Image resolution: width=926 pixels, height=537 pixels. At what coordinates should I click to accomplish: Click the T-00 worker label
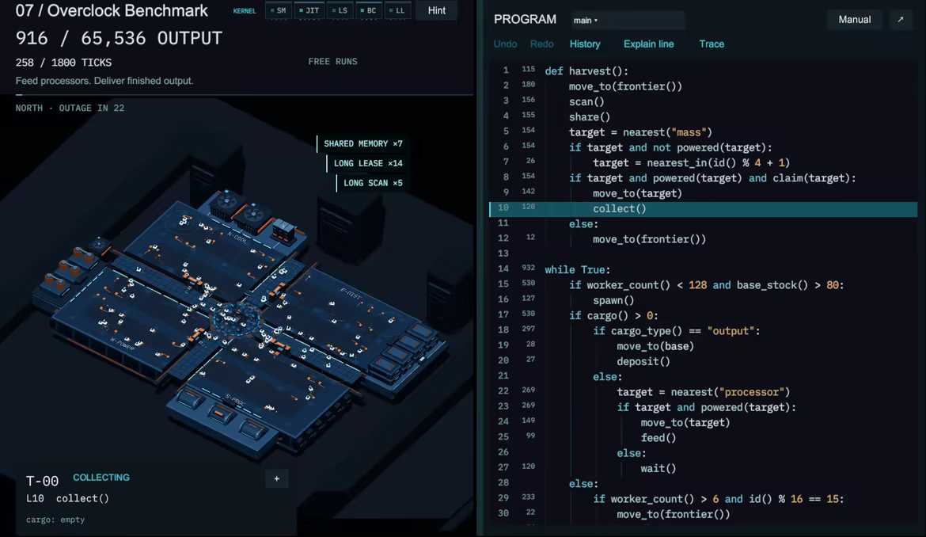click(42, 481)
